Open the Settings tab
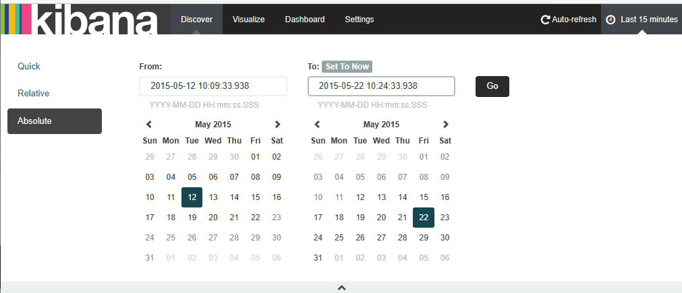682x293 pixels. coord(360,20)
